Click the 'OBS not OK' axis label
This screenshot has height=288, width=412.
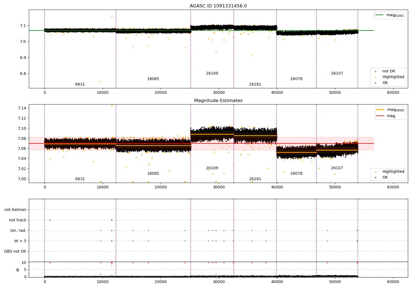coord(15,252)
